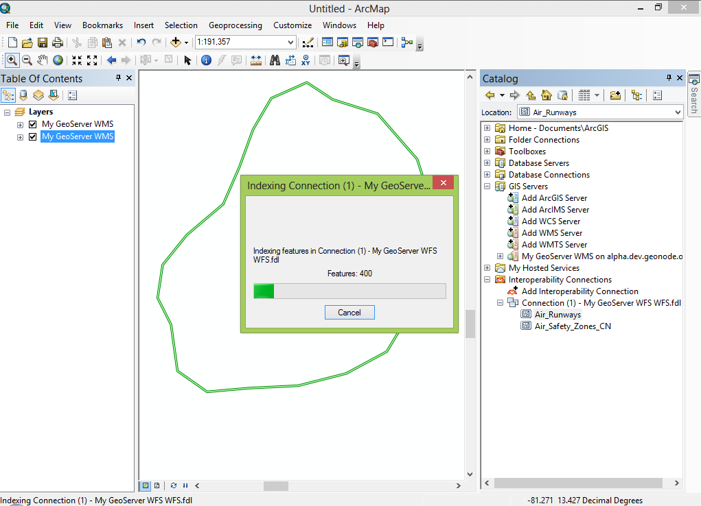The width and height of the screenshot is (701, 506).
Task: Collapse Interoperability Connections node
Action: tap(487, 280)
